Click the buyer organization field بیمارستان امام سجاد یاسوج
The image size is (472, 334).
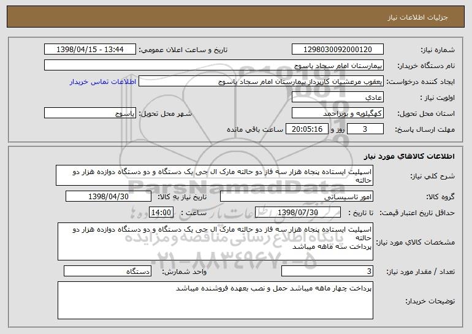[214, 66]
